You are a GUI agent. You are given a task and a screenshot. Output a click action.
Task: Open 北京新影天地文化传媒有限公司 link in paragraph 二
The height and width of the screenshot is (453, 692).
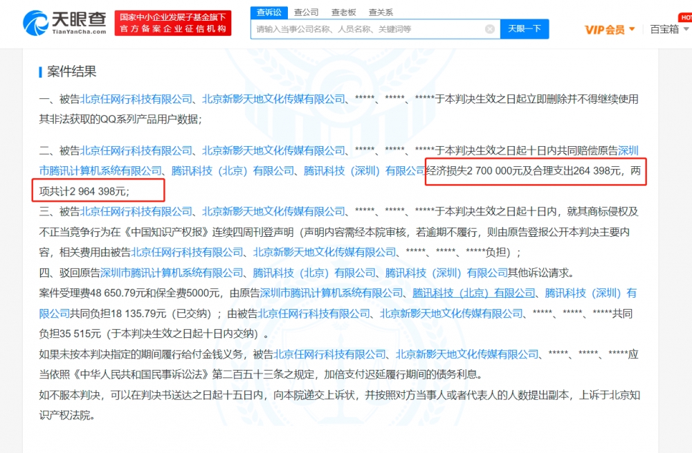[x=273, y=151]
